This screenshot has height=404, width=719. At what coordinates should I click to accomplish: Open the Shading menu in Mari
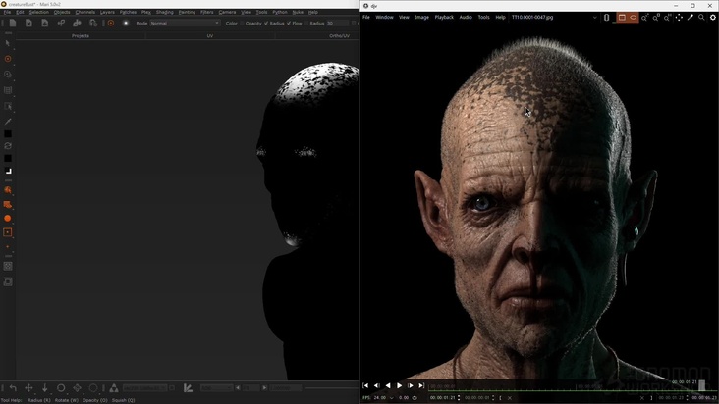coord(165,13)
